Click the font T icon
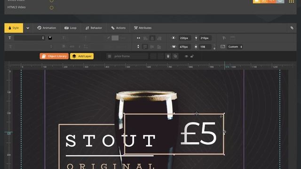301x169 pixels. coord(9,38)
